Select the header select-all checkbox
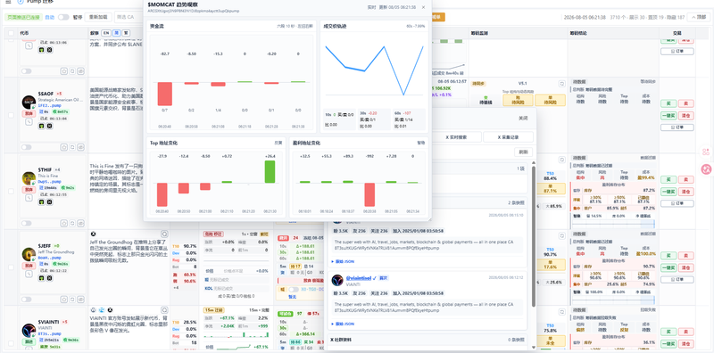Viewport: 714px width, 353px height. coord(11,33)
